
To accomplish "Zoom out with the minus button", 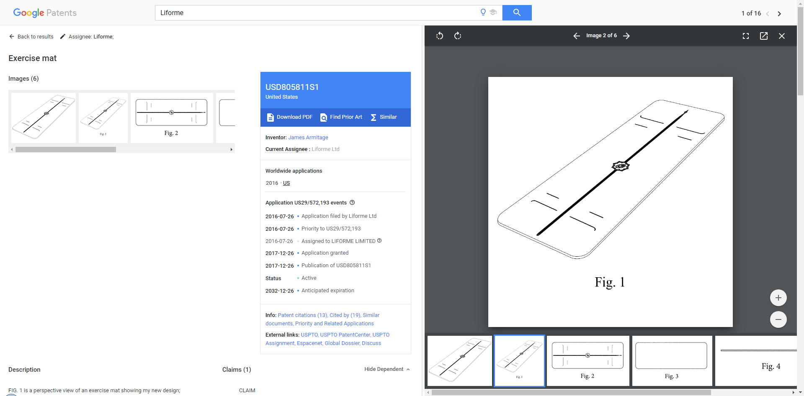I will coord(778,319).
